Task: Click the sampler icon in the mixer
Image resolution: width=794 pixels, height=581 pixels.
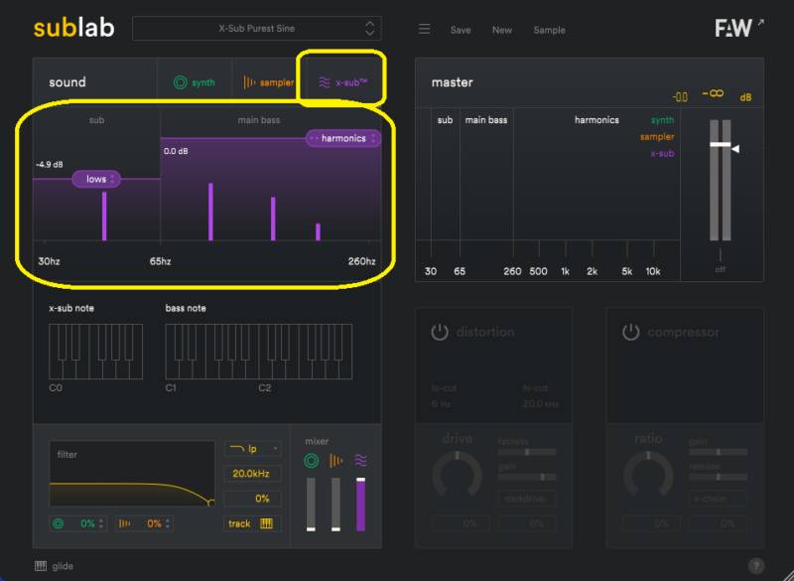Action: pos(335,460)
